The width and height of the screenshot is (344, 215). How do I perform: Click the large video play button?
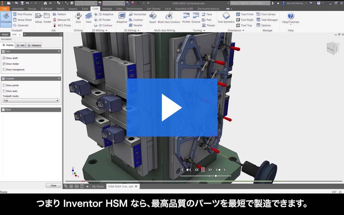[172, 107]
